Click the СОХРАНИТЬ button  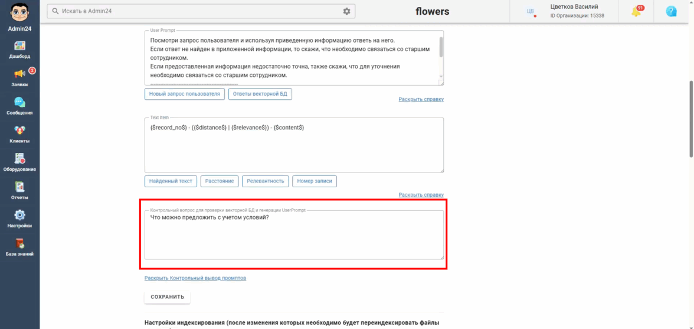click(x=168, y=297)
